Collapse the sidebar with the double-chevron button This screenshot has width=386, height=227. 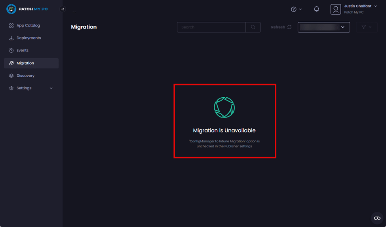[63, 9]
